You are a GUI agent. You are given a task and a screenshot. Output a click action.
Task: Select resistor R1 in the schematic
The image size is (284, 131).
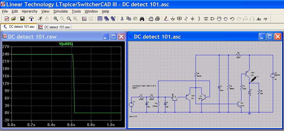[x=141, y=97]
